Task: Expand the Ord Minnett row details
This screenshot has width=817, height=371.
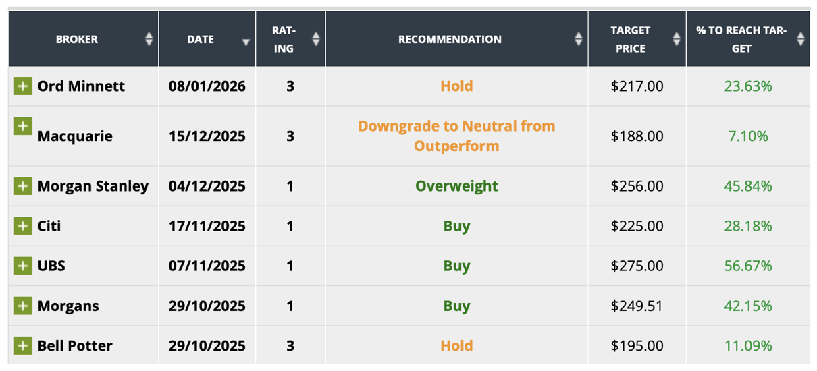Action: point(22,86)
